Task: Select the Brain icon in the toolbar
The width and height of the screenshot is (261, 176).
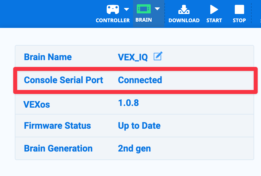Action: coord(144,9)
